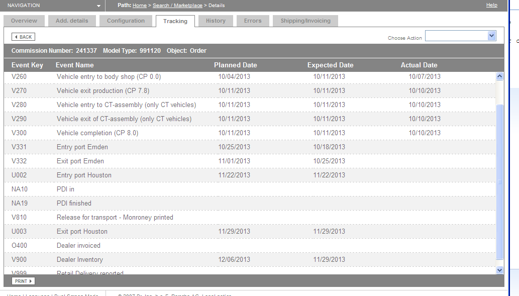Image resolution: width=519 pixels, height=296 pixels.
Task: Go to Search / Marketplace breadcrumb link
Action: [x=177, y=6]
